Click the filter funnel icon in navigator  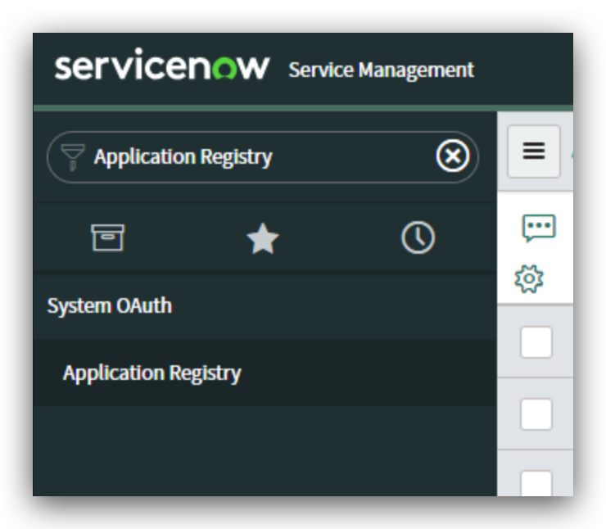click(73, 157)
